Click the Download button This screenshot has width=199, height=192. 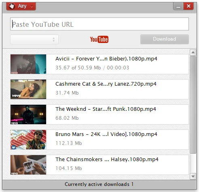point(165,39)
